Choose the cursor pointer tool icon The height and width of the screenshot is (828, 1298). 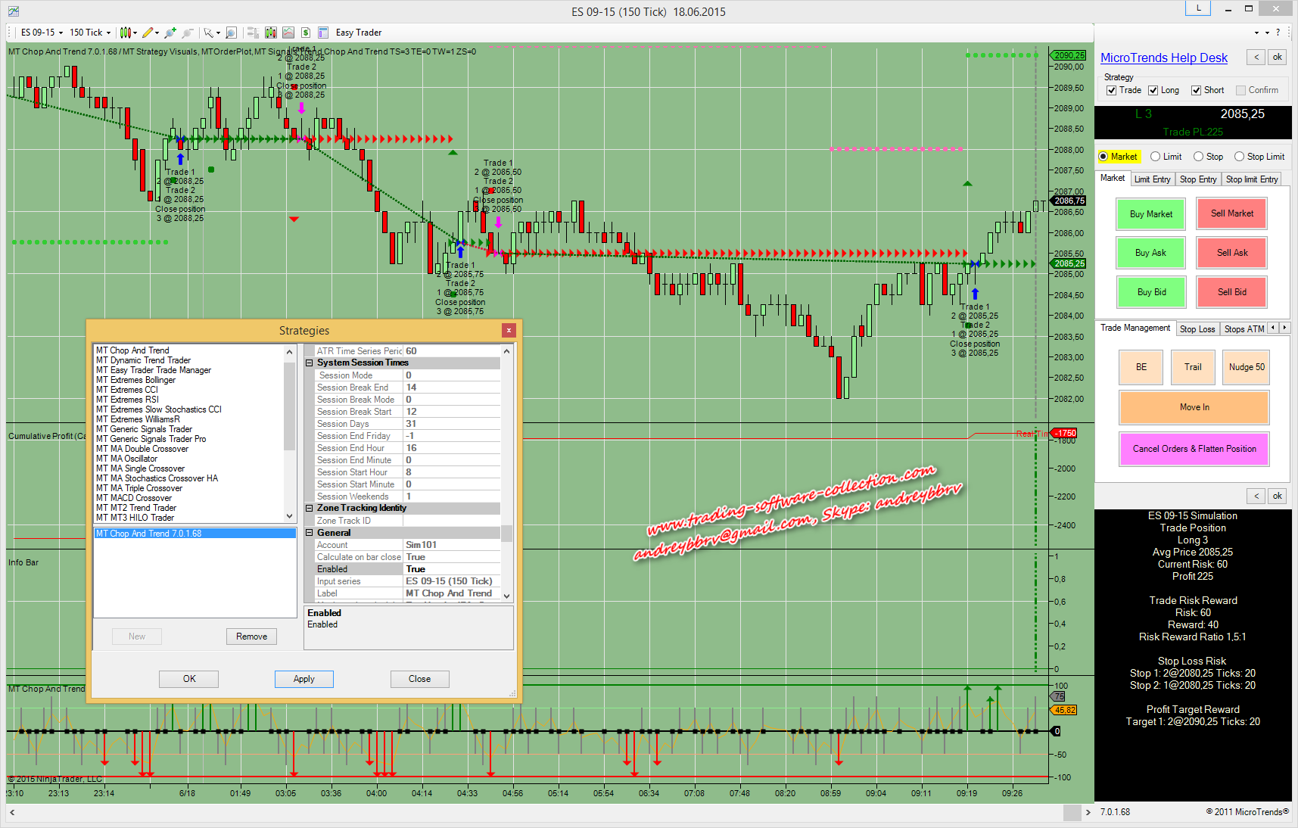208,33
